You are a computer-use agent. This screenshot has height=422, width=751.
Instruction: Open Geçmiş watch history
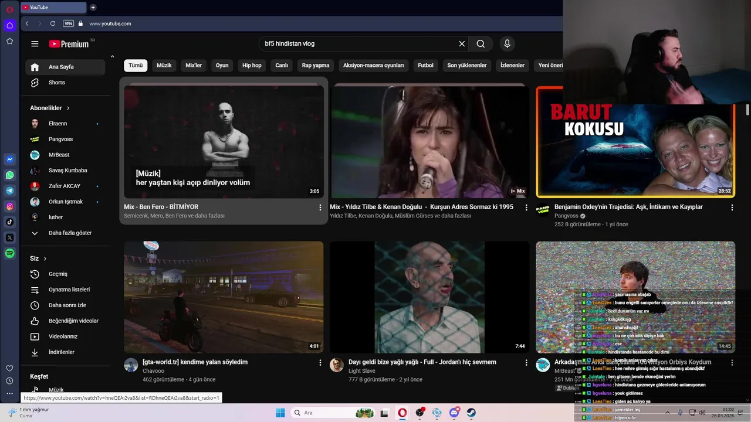point(65,274)
